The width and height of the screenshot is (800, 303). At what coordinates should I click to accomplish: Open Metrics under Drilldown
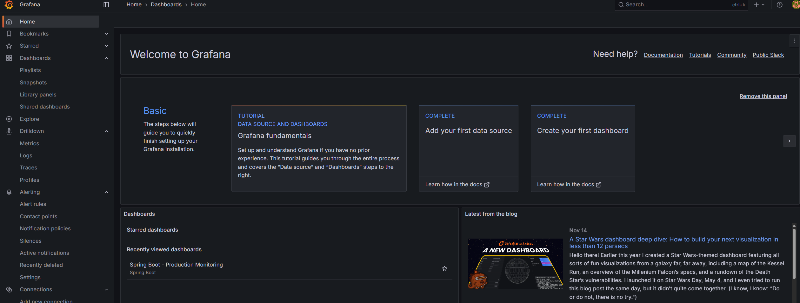coord(30,143)
